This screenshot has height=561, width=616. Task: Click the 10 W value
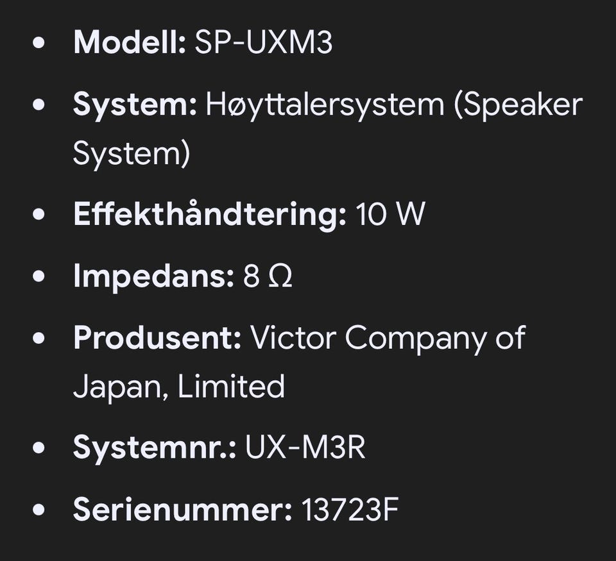click(390, 214)
